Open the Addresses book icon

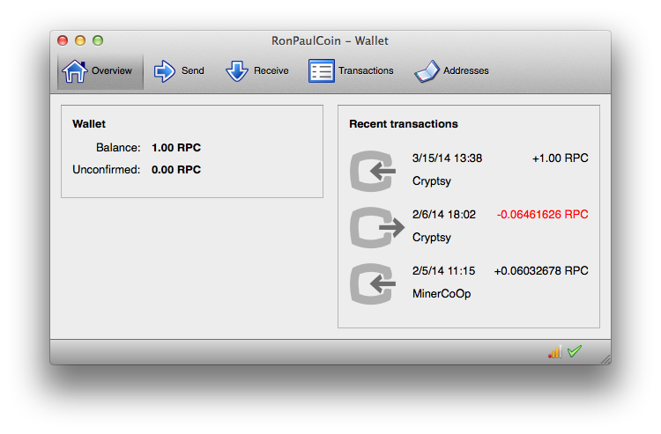pyautogui.click(x=427, y=71)
